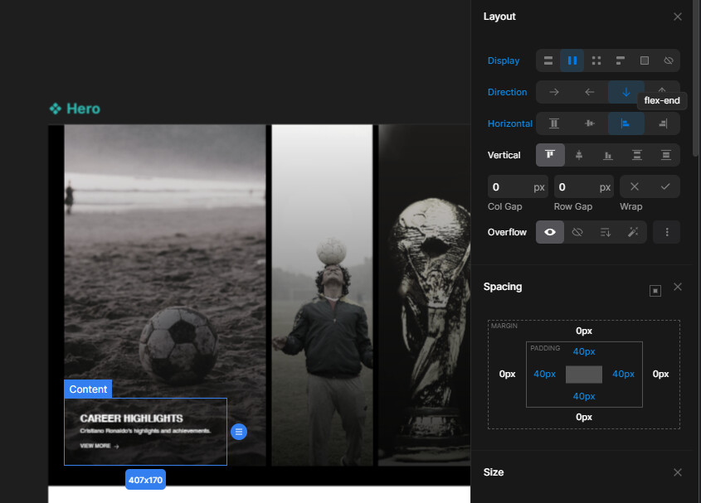Choose grid display icon

point(596,60)
